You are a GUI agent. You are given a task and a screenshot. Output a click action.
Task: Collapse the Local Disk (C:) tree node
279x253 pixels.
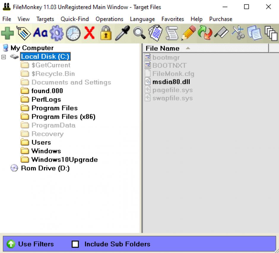click(x=4, y=57)
